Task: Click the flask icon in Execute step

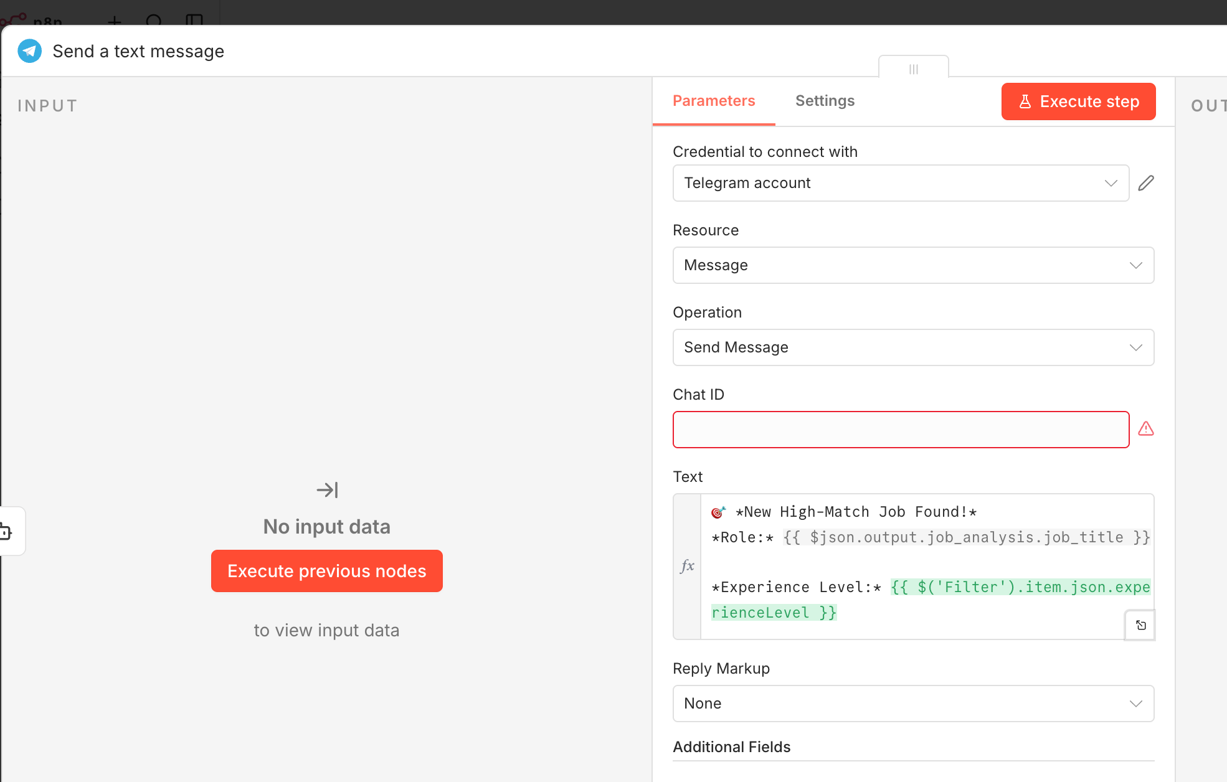Action: pos(1025,101)
